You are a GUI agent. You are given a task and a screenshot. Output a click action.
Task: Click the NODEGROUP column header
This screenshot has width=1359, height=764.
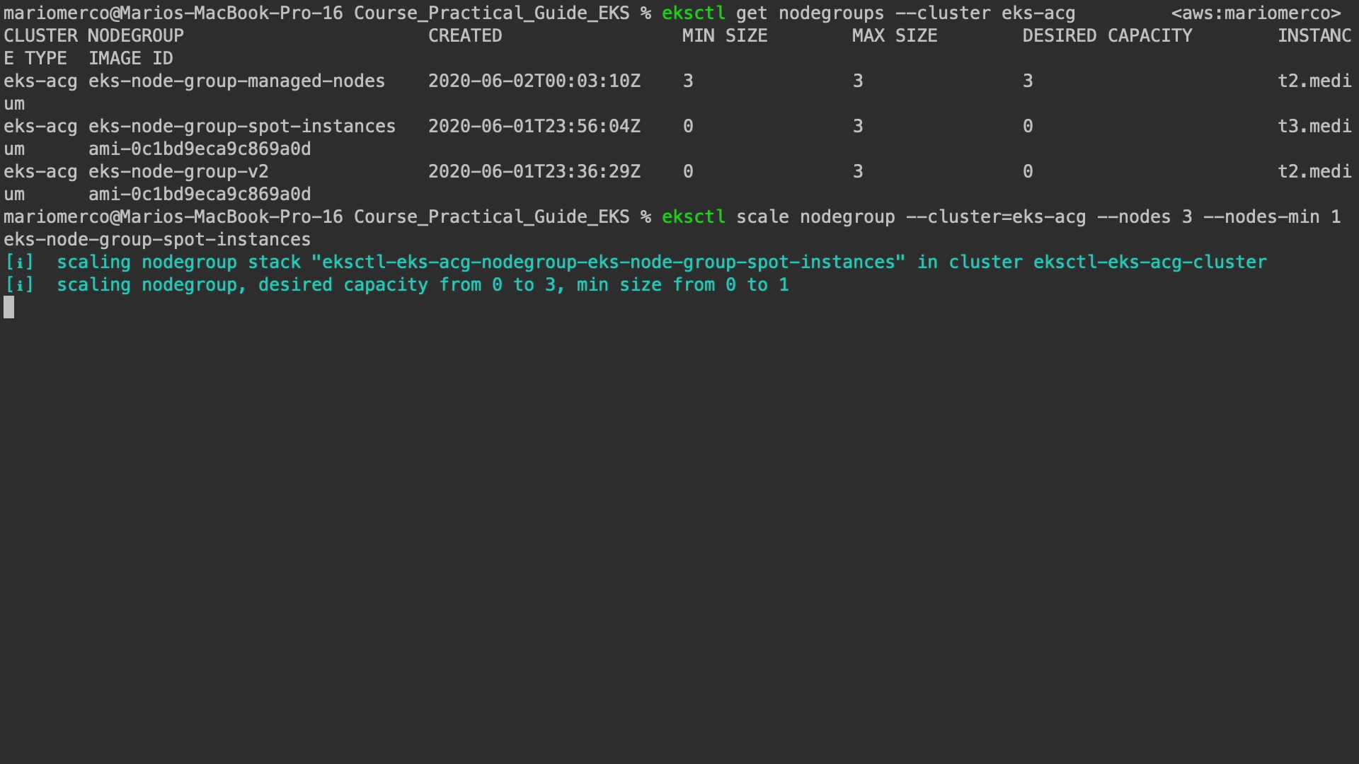click(x=136, y=36)
